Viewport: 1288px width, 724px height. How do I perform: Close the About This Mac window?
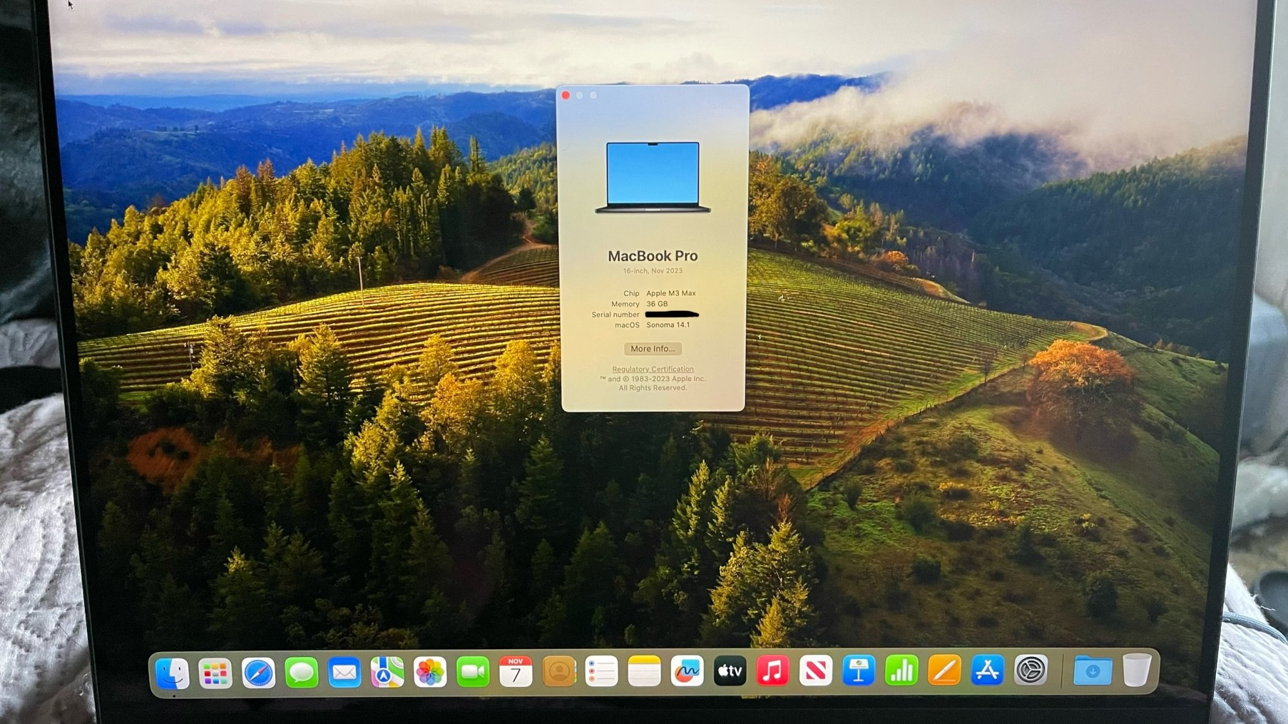(566, 96)
